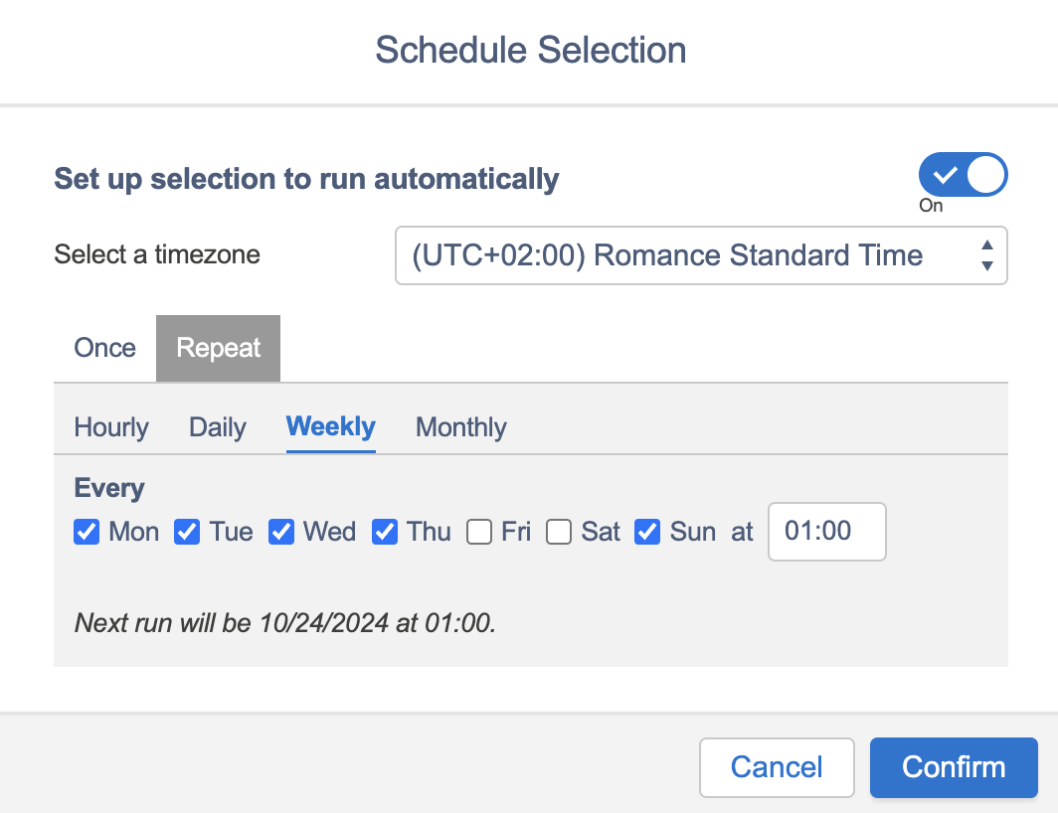Uncheck the Thu checkbox

pyautogui.click(x=385, y=532)
